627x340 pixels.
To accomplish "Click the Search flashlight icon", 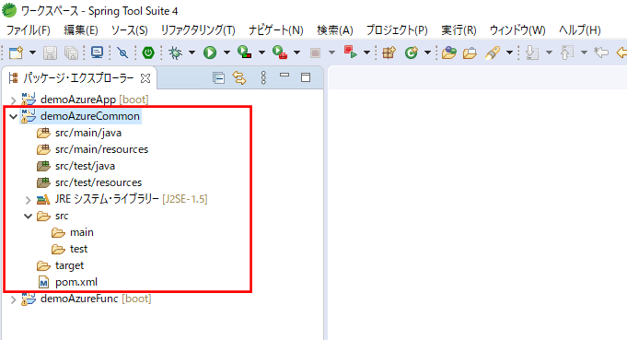I will pyautogui.click(x=493, y=53).
